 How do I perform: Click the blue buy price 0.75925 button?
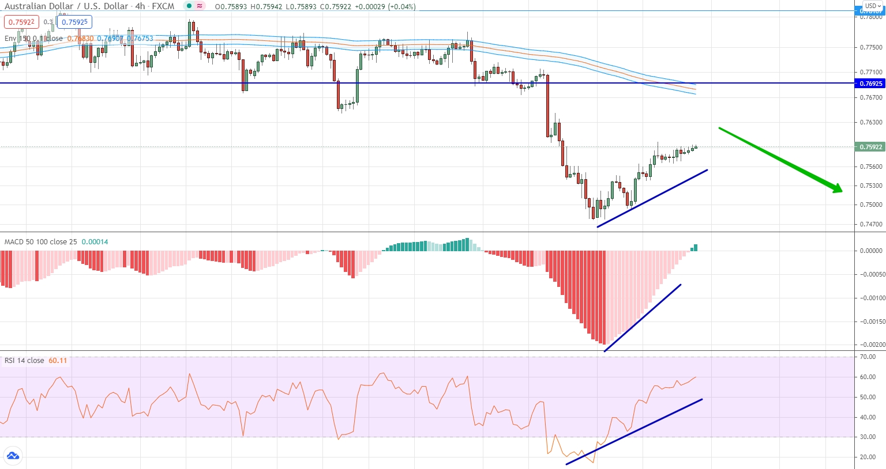(74, 22)
